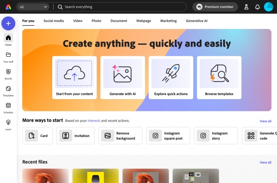Click the search magnifier icon
The height and width of the screenshot is (183, 277).
click(x=60, y=7)
